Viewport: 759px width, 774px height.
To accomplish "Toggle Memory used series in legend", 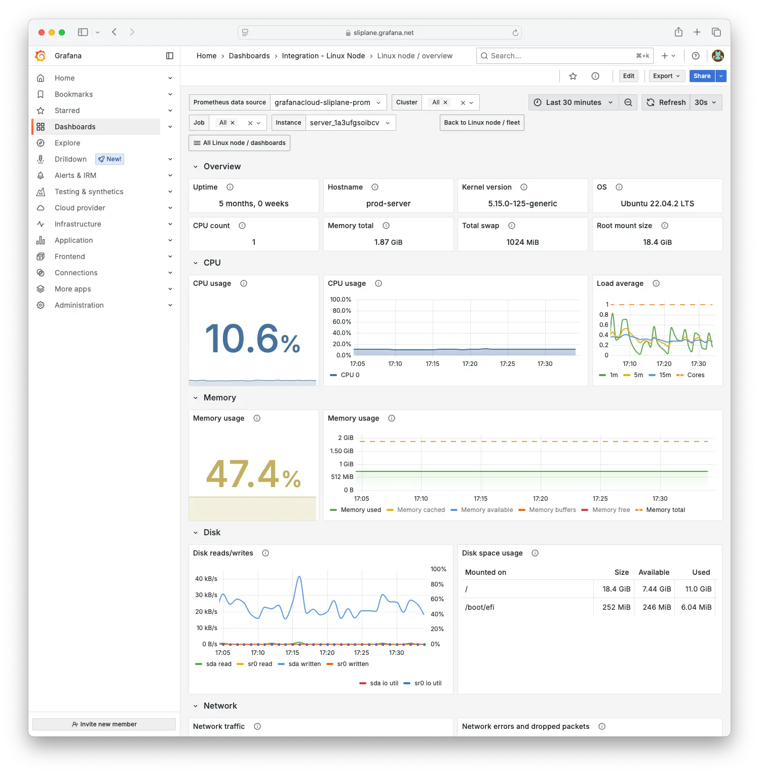I will click(360, 510).
